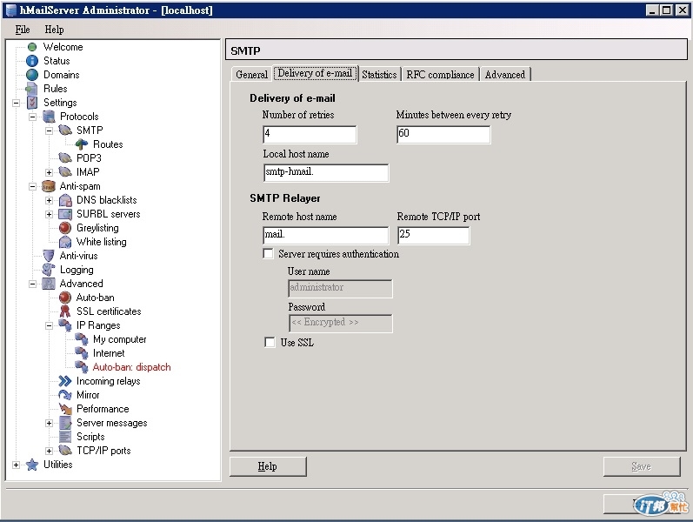The width and height of the screenshot is (693, 522).
Task: Click the Protocols icon in tree
Action: (49, 117)
